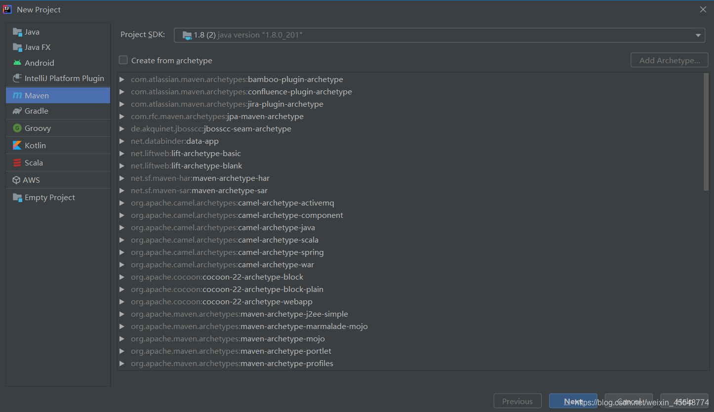Click the archetype list vertical scrollbar
Viewport: 714px width, 412px height.
pyautogui.click(x=706, y=131)
